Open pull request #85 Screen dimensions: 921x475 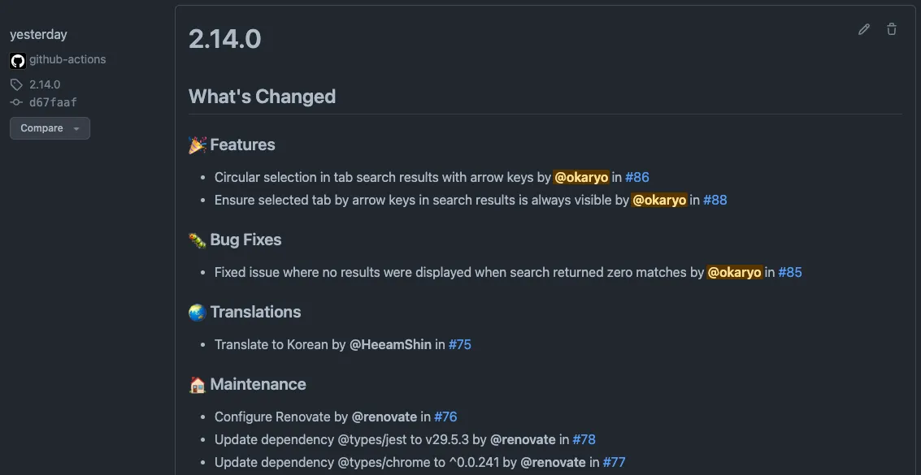click(x=790, y=272)
